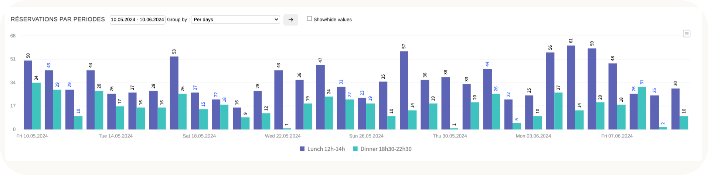Open the chart hamburger menu icon
The height and width of the screenshot is (175, 708).
coord(687,34)
